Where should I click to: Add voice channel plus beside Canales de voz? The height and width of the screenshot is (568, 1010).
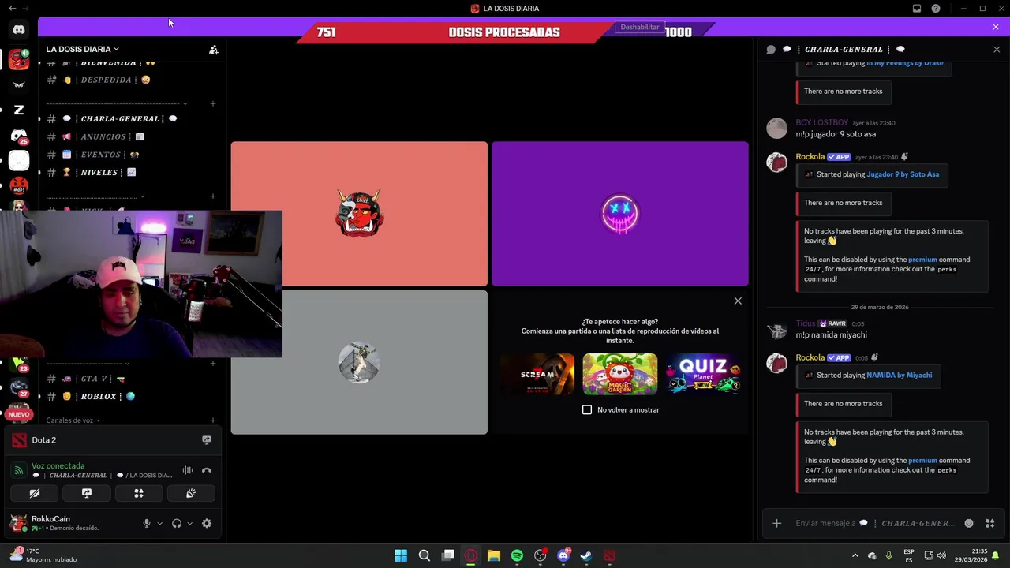[213, 420]
